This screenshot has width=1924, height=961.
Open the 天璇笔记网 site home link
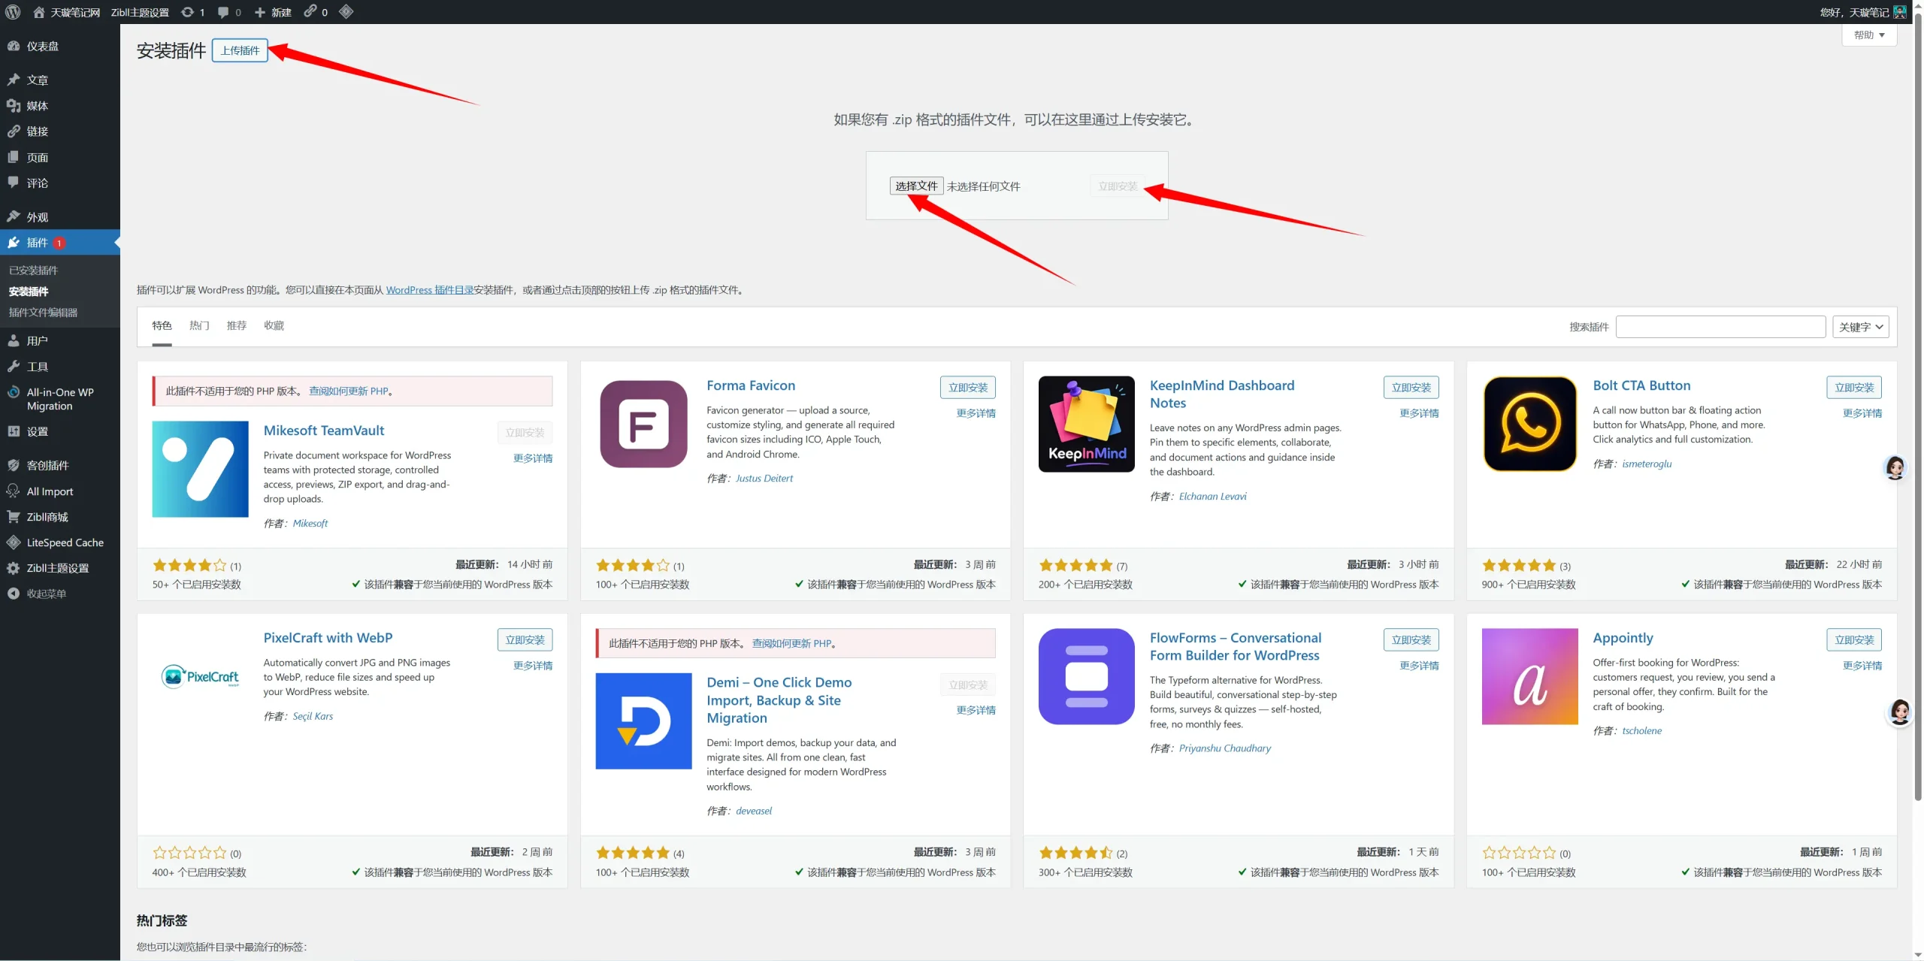[x=67, y=12]
